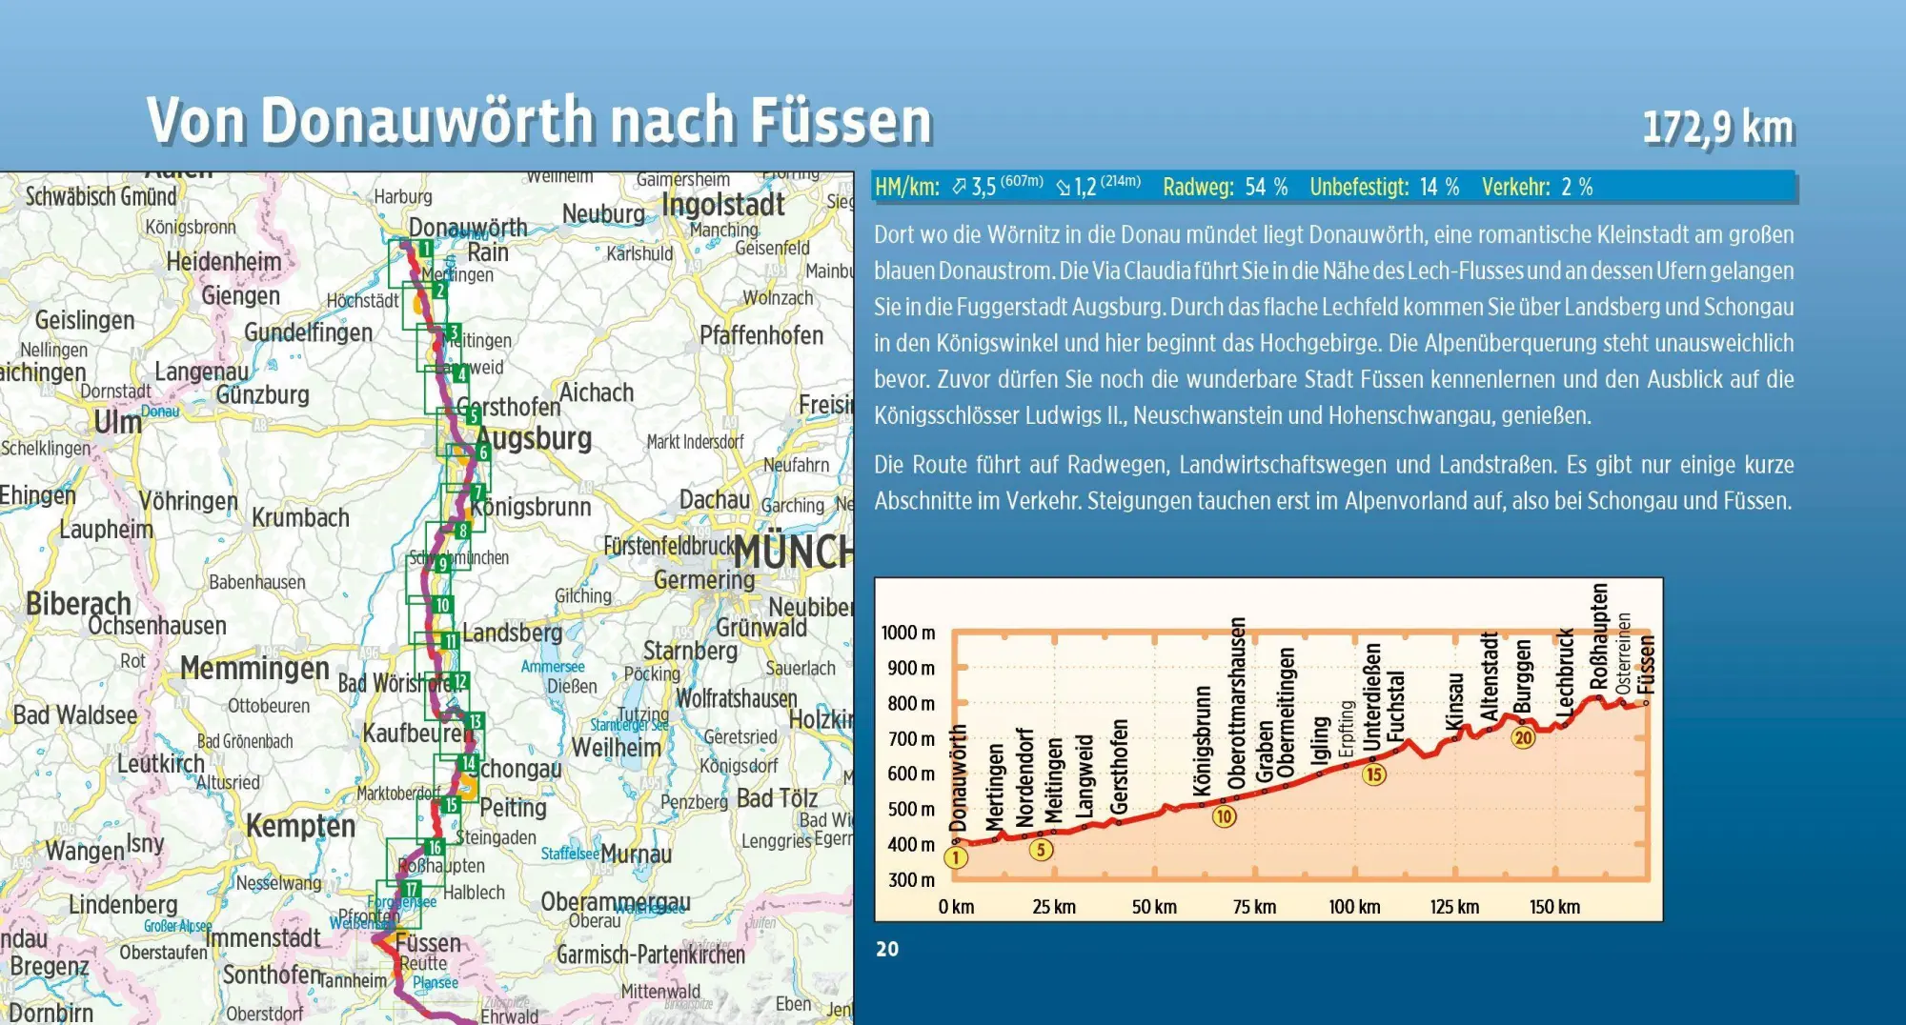Click the 'HM/km:' label in stats bar
The width and height of the screenshot is (1906, 1025).
[907, 187]
